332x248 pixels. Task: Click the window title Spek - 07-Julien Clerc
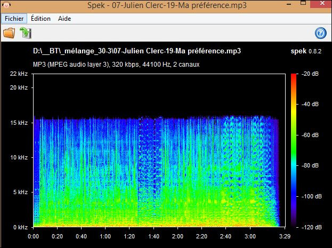coord(167,5)
